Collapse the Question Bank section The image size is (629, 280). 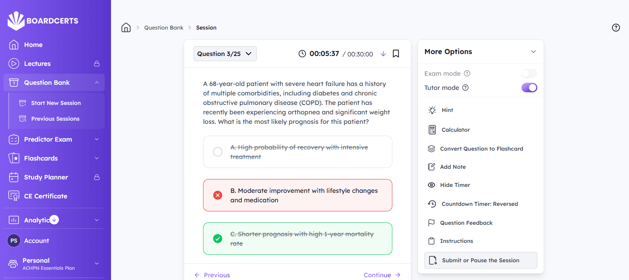(x=97, y=82)
